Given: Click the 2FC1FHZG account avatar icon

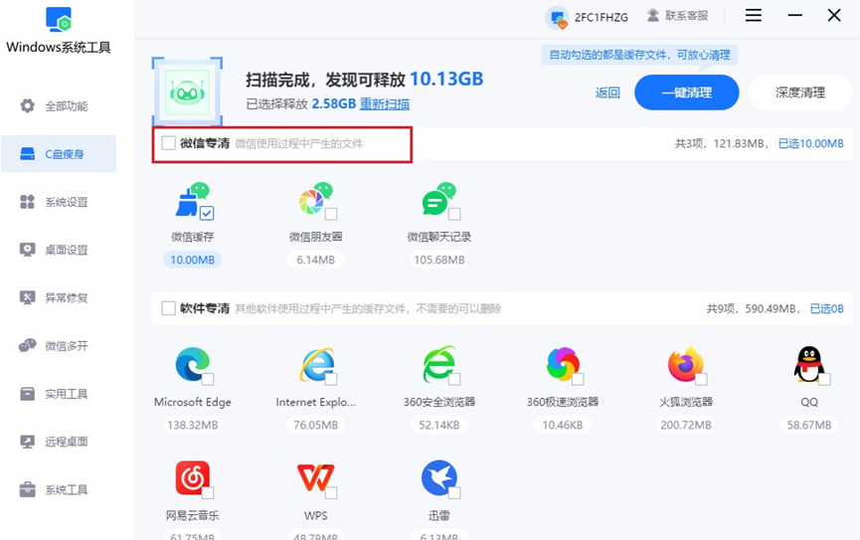Looking at the screenshot, I should [557, 18].
